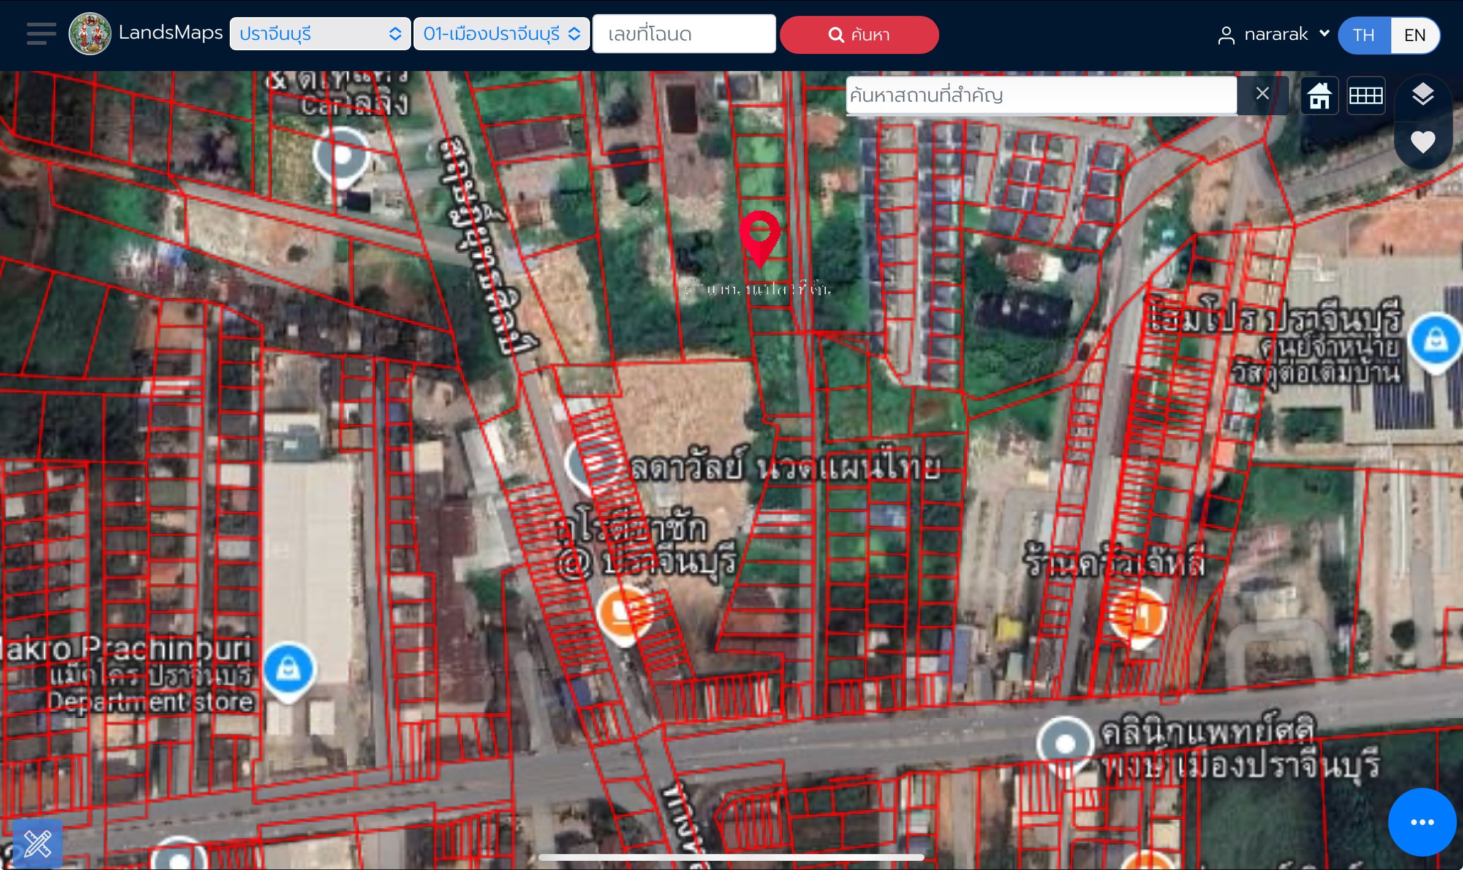Click the red location pin marker

point(760,239)
